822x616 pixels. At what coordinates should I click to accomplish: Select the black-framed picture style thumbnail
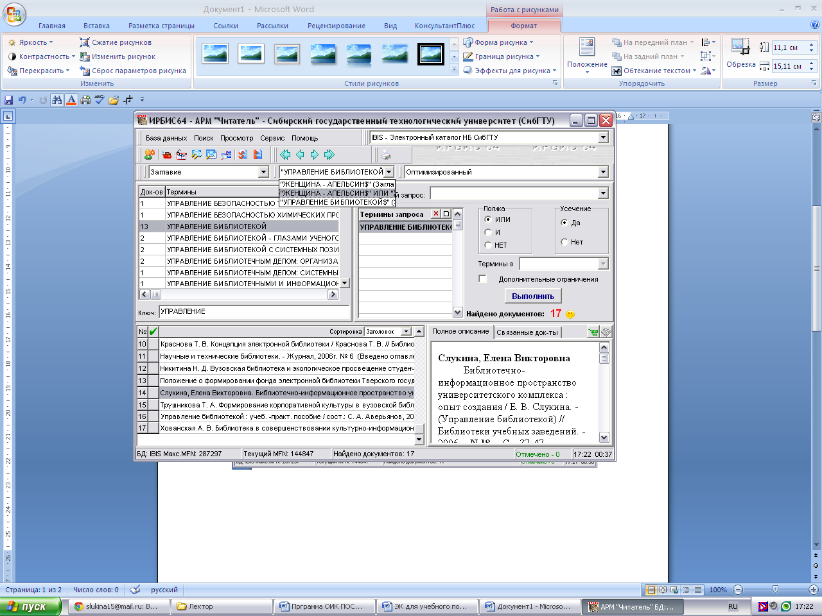(430, 54)
